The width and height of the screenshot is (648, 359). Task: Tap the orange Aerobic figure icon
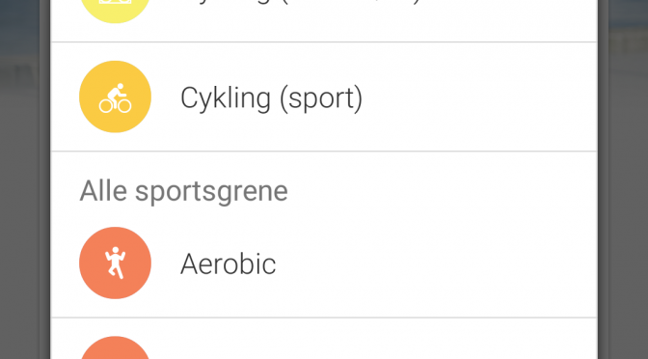coord(115,262)
